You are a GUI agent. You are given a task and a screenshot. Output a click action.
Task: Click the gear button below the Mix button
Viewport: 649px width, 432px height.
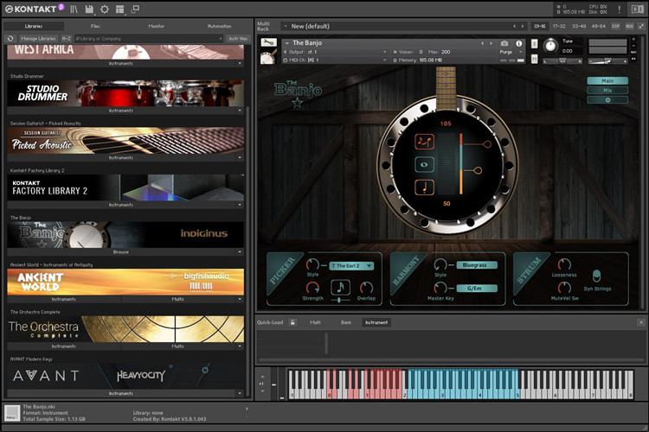tap(607, 99)
